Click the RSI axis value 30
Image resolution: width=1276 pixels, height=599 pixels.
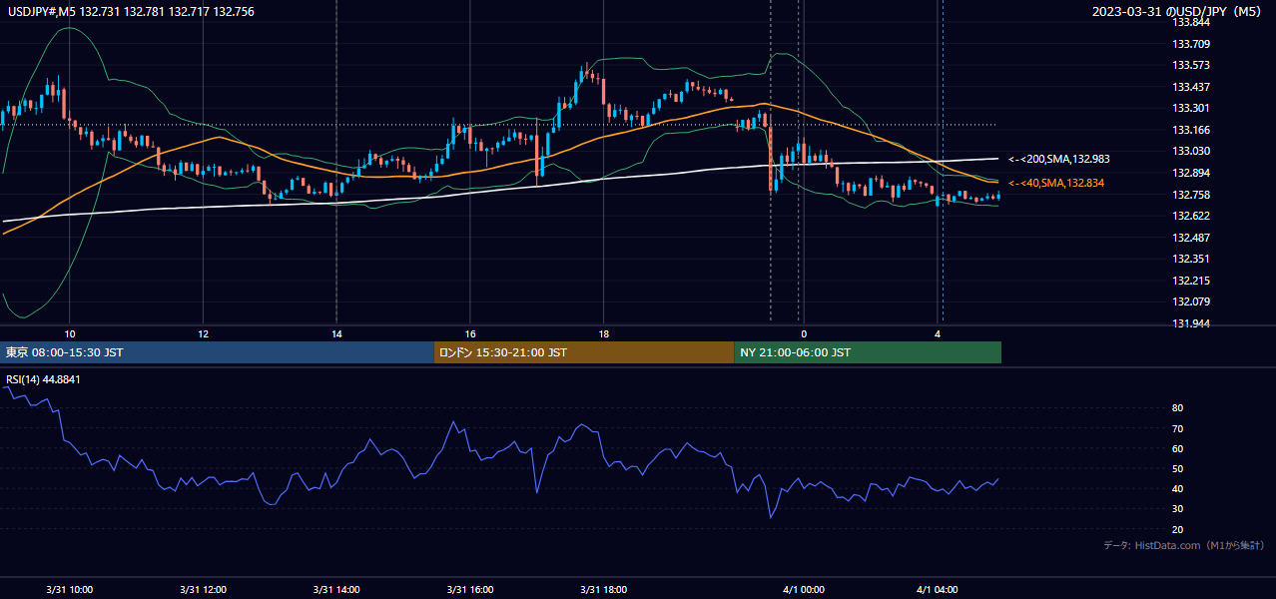point(1177,509)
